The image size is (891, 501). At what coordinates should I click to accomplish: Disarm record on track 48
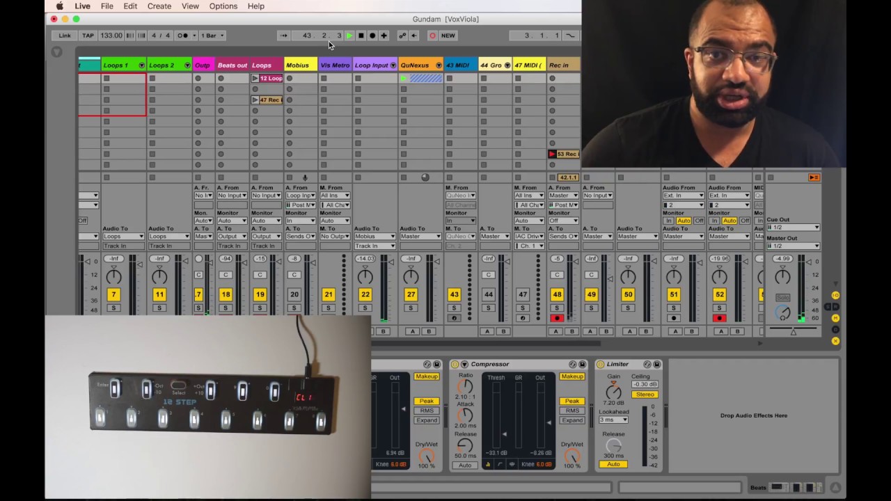556,318
